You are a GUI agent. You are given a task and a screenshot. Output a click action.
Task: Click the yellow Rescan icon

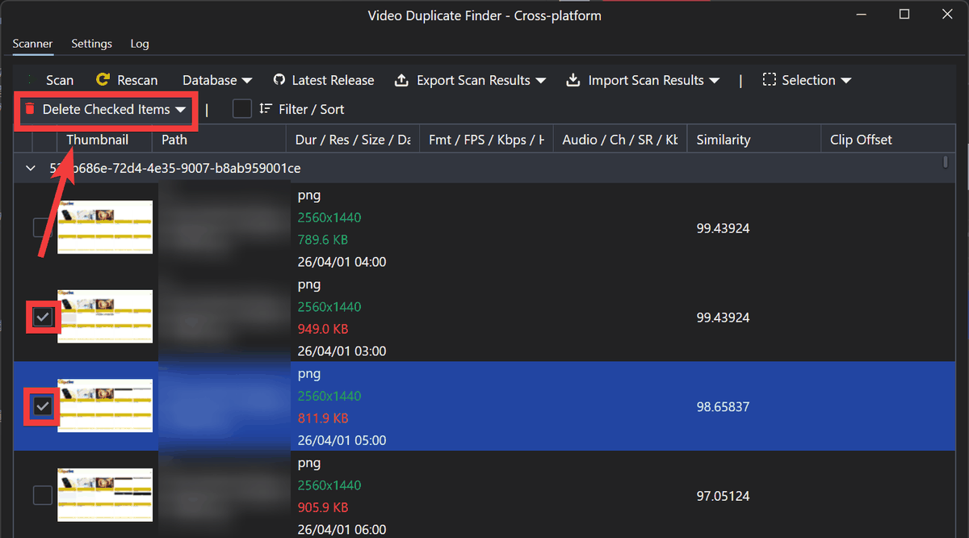coord(103,80)
